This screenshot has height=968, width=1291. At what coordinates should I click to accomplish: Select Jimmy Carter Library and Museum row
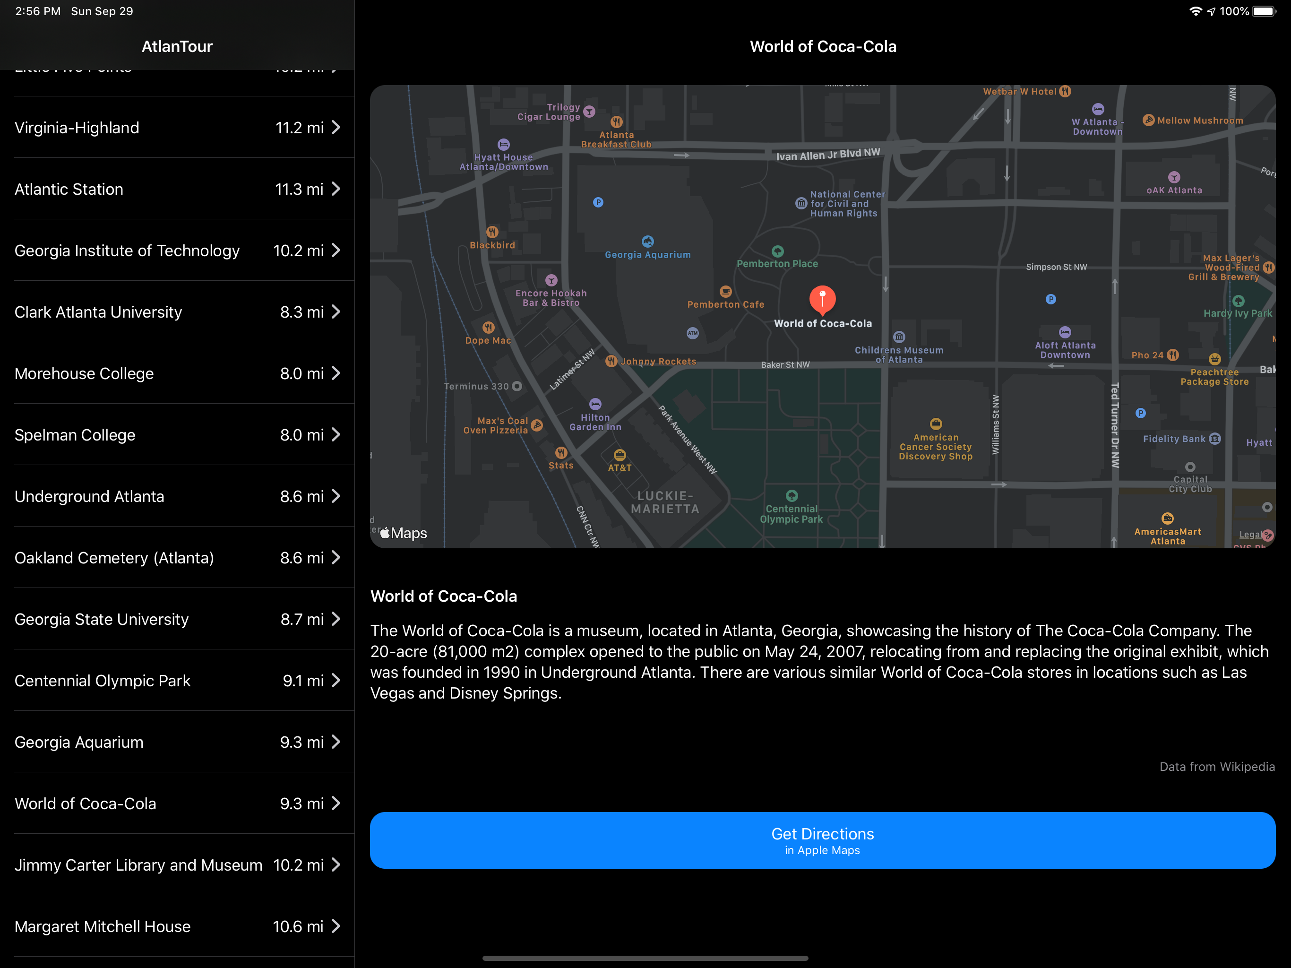point(177,864)
